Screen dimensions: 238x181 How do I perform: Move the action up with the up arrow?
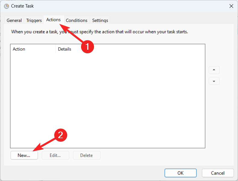[x=214, y=70]
